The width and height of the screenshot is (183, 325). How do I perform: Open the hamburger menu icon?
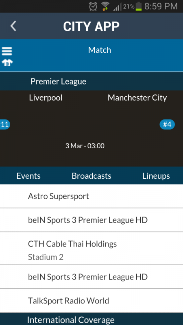click(7, 51)
